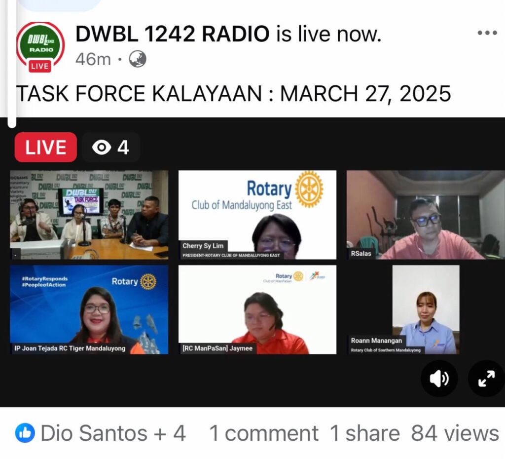Select the [RC ManPaSan] Jaymee video tile
The width and height of the screenshot is (505, 459).
tap(257, 309)
